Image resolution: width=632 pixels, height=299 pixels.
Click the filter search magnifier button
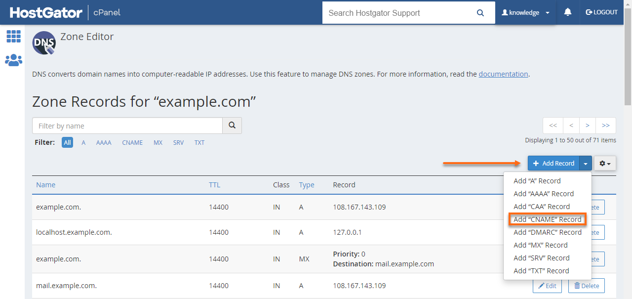click(232, 126)
